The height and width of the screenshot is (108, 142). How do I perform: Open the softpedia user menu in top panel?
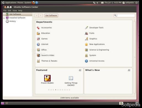pos(128,3)
